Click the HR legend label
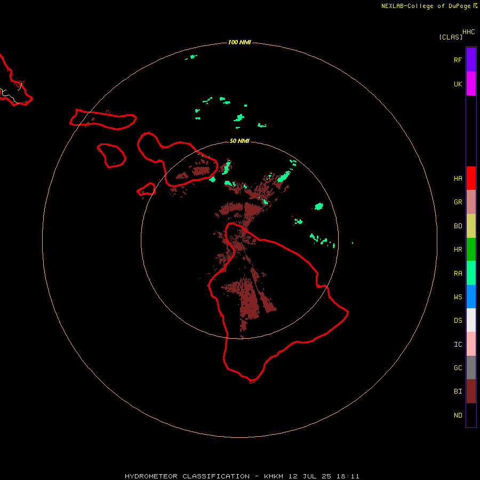Viewport: 480px width, 480px height. (458, 250)
